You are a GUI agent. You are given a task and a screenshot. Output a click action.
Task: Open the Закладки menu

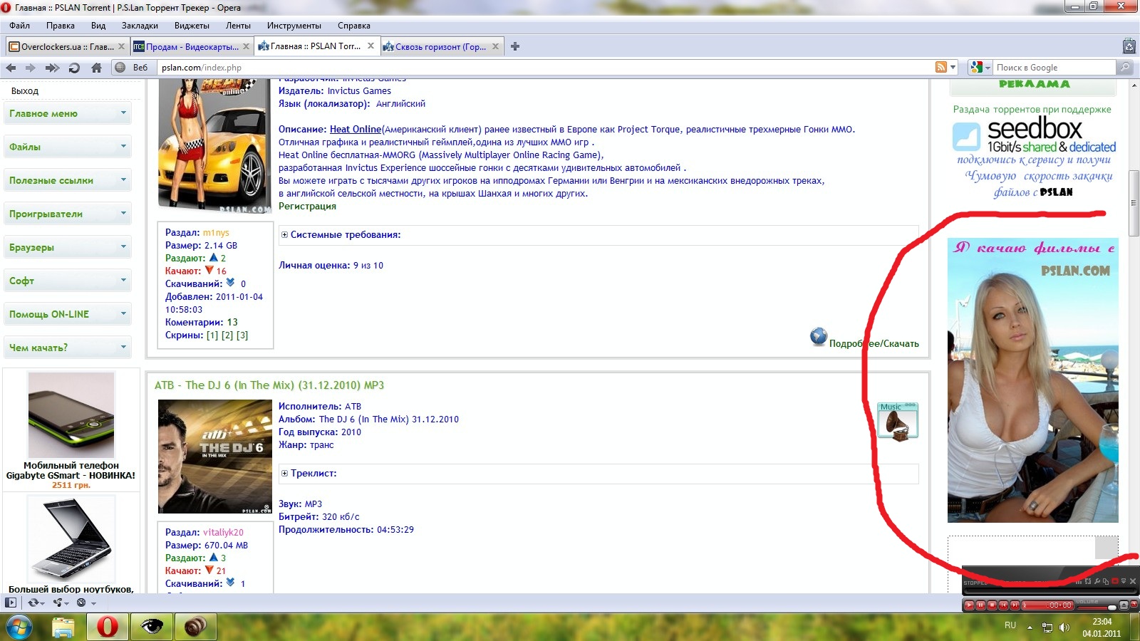click(140, 26)
